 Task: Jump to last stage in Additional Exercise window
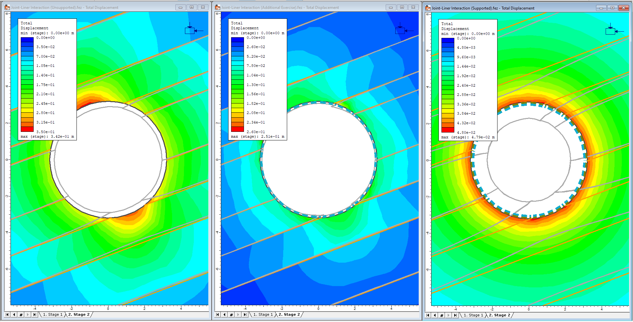pyautogui.click(x=245, y=314)
